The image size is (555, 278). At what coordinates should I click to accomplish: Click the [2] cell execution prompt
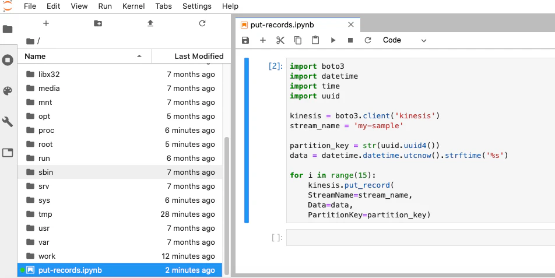[276, 66]
